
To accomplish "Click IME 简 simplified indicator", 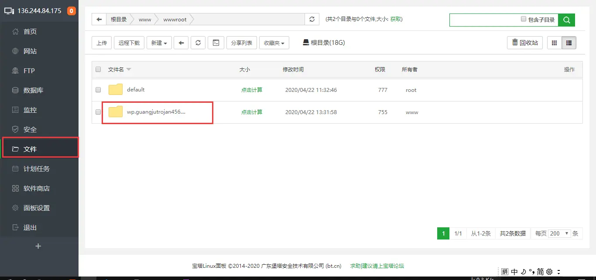I will click(x=541, y=272).
